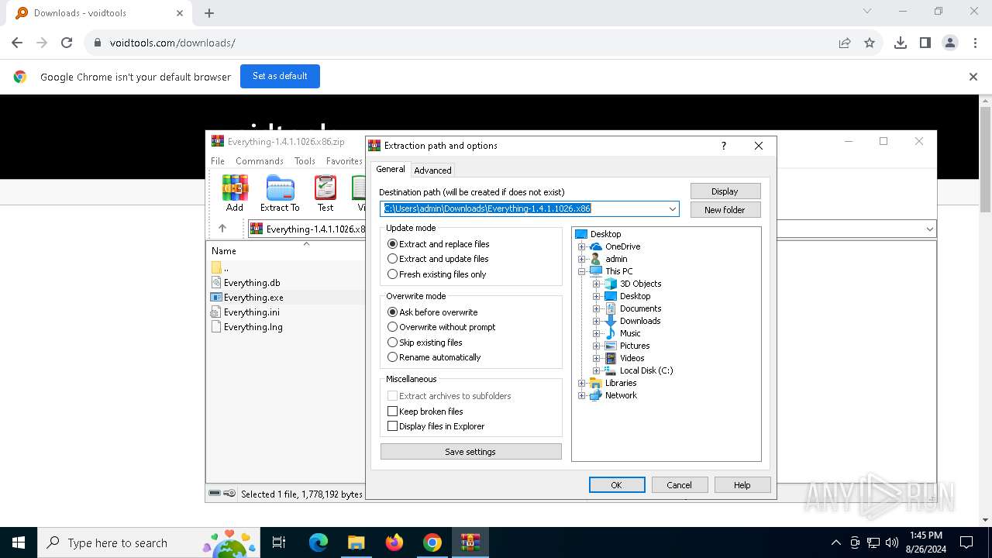
Task: Select Downloads folder in tree
Action: pyautogui.click(x=640, y=321)
